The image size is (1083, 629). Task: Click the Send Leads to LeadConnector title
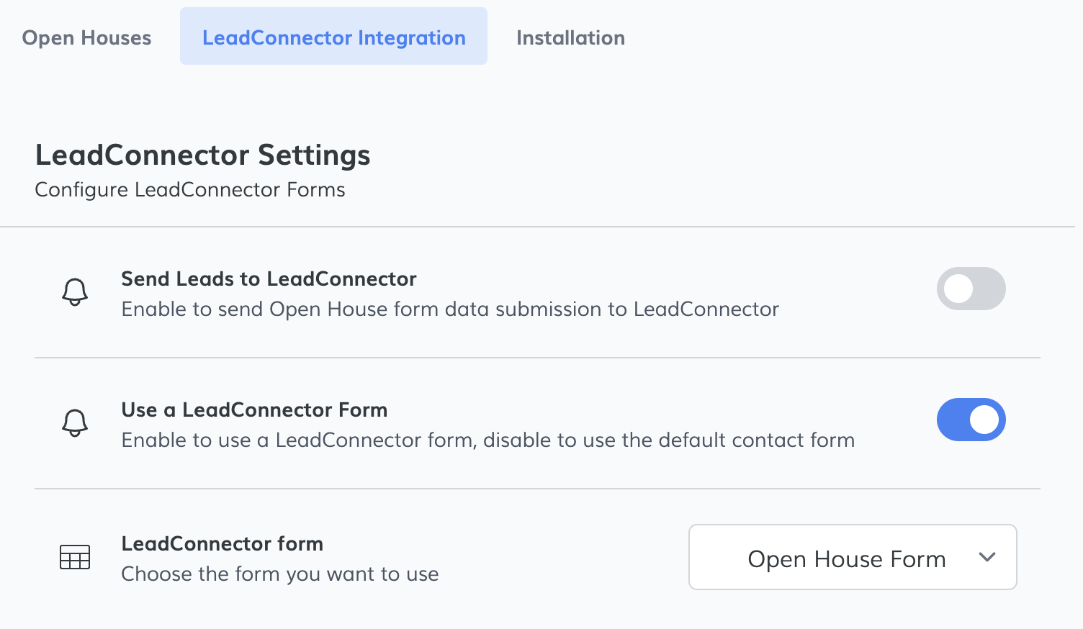point(269,279)
